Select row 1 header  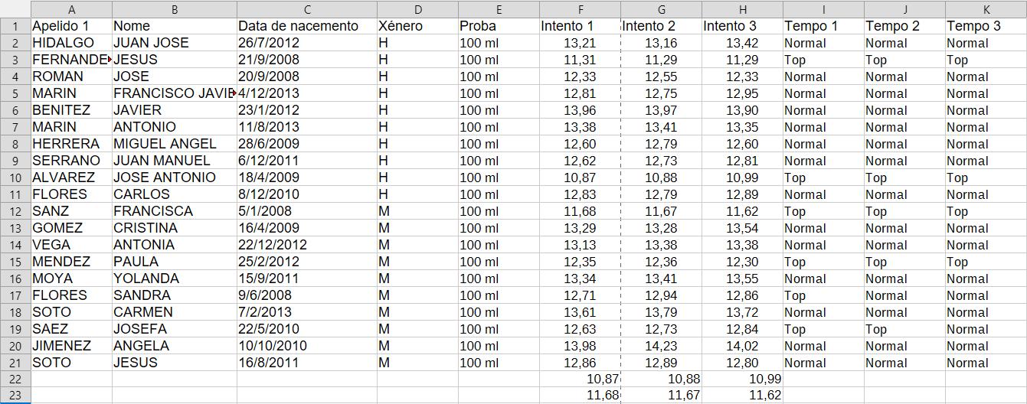pos(15,26)
